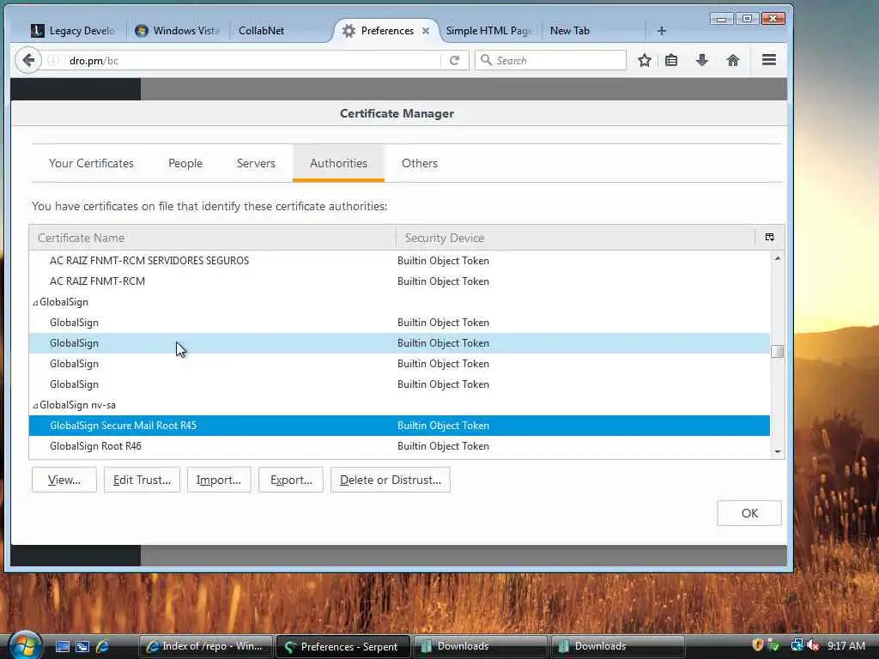Close the Preferences tab

click(x=426, y=31)
